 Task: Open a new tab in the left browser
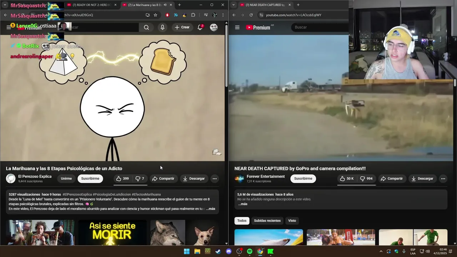tap(179, 5)
